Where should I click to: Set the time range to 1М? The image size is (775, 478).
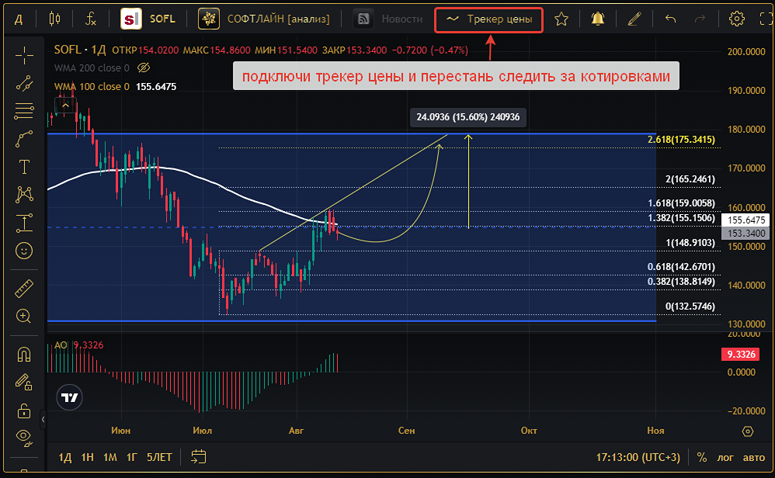tap(109, 457)
